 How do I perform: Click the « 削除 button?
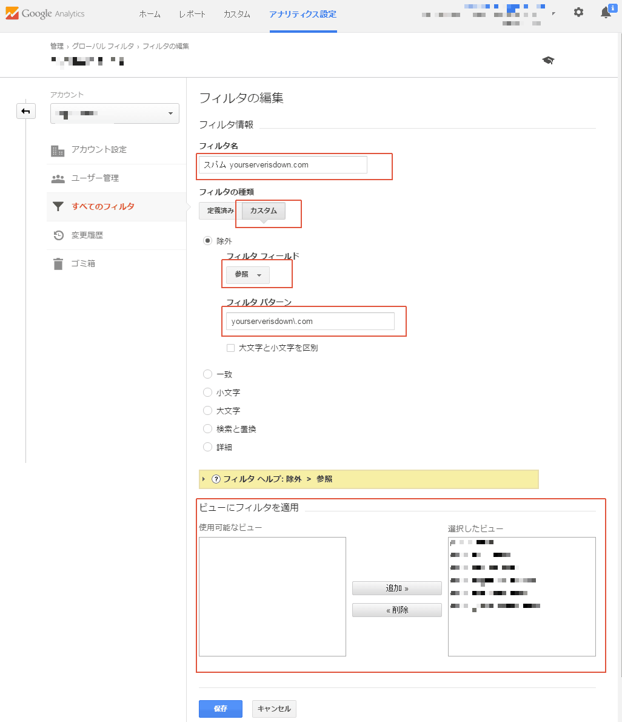397,610
